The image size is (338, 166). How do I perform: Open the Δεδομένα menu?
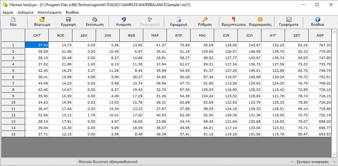pyautogui.click(x=25, y=12)
